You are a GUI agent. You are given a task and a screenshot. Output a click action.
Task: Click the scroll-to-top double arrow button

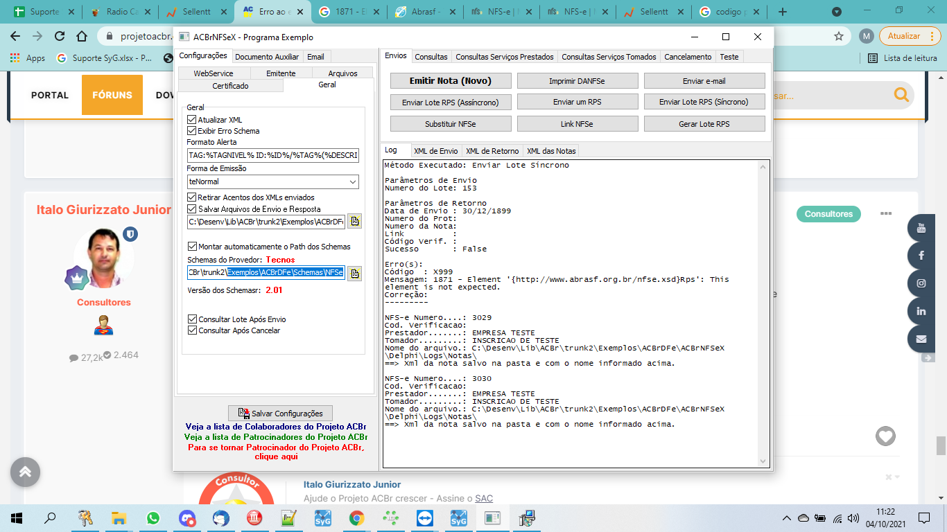click(x=25, y=472)
